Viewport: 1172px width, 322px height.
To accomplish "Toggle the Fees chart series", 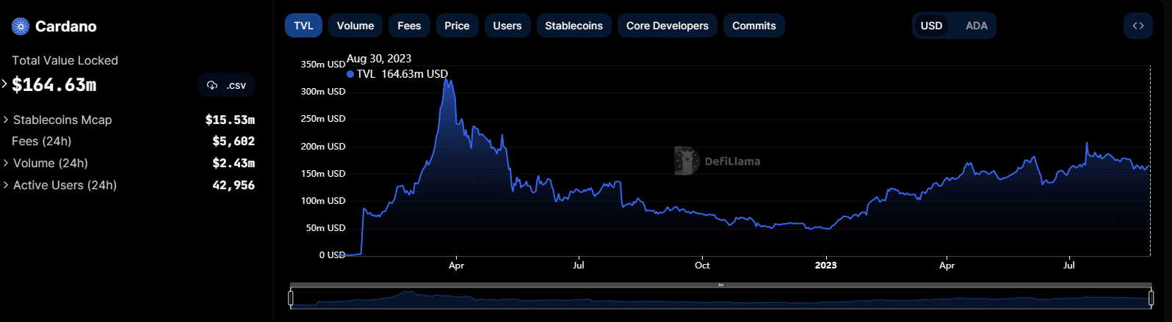I will (409, 26).
